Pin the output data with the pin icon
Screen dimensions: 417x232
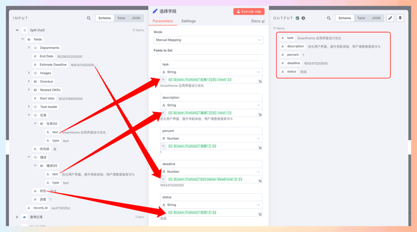coord(400,18)
